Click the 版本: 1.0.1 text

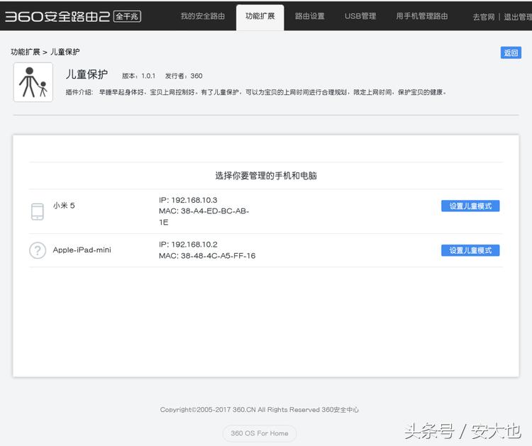pos(139,76)
